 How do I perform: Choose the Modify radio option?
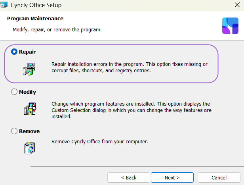pos(14,92)
